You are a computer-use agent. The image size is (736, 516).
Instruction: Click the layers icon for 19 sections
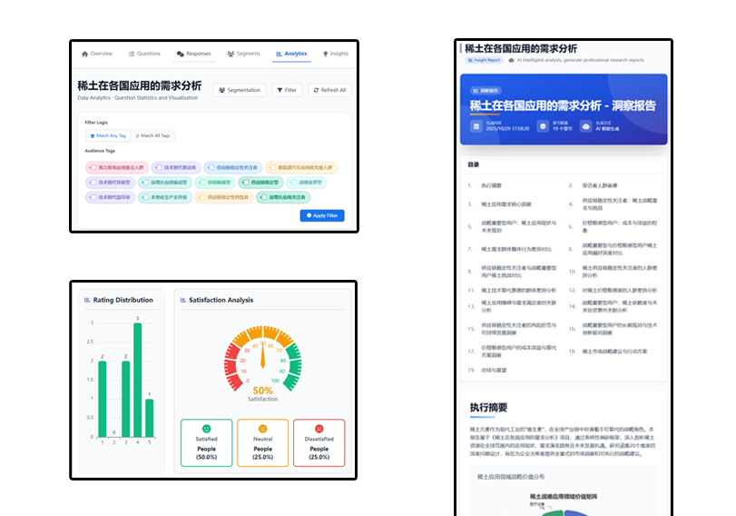[543, 126]
